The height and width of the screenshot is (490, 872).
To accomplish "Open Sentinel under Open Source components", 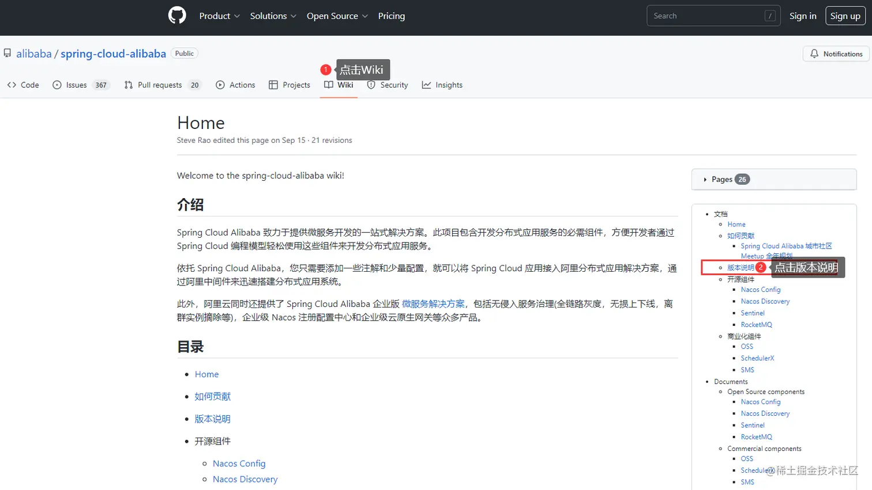I will (x=753, y=426).
